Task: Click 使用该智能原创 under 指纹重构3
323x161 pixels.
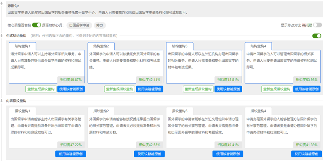Action: coord(228,154)
